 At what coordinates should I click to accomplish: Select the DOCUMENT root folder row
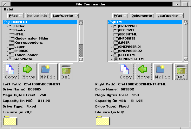point(40,22)
